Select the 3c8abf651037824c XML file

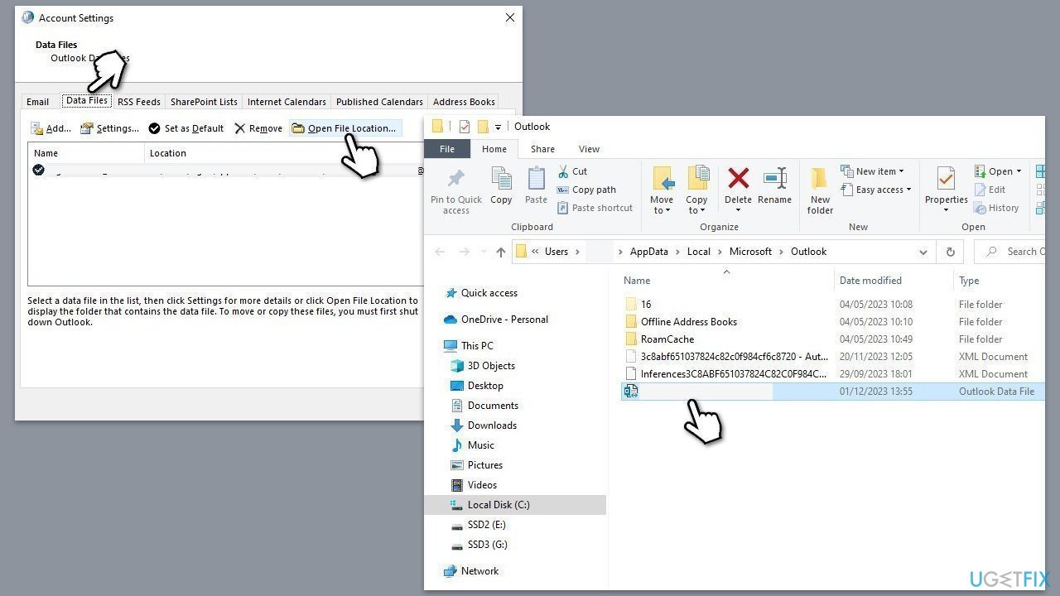734,357
